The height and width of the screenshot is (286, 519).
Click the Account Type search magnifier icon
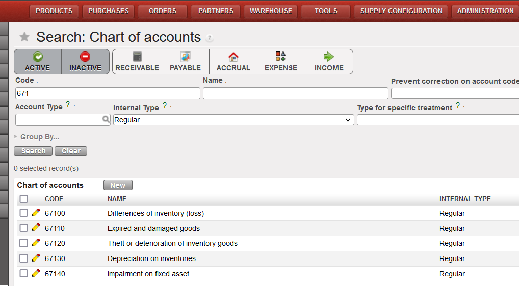[x=106, y=119]
